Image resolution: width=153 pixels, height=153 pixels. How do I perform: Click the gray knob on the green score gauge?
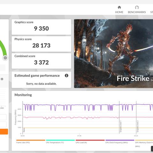[x=5, y=58]
